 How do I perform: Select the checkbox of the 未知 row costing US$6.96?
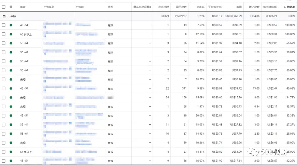(3, 143)
